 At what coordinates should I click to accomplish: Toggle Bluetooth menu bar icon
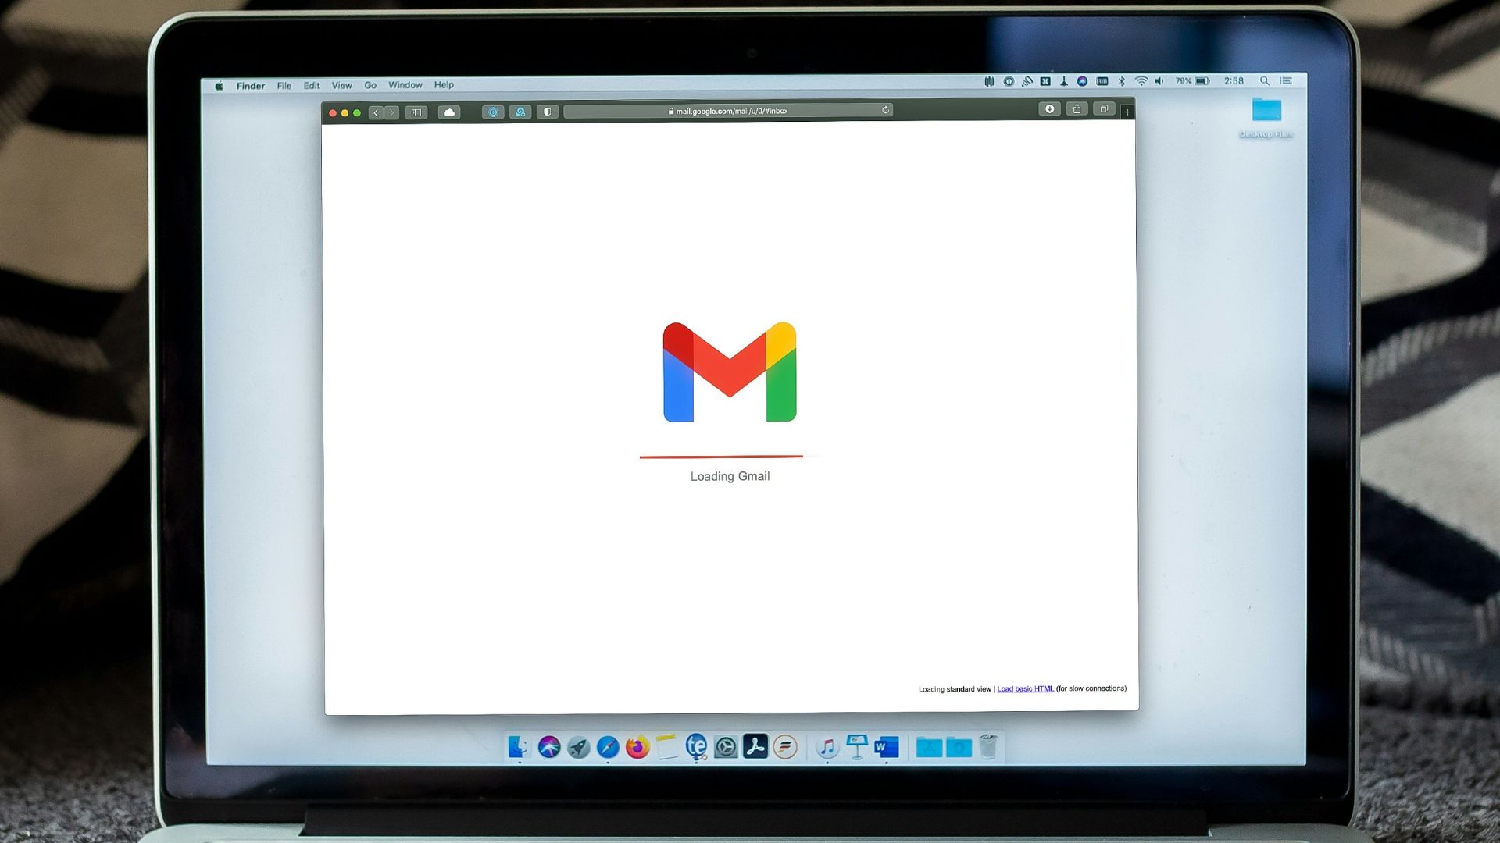(1122, 81)
